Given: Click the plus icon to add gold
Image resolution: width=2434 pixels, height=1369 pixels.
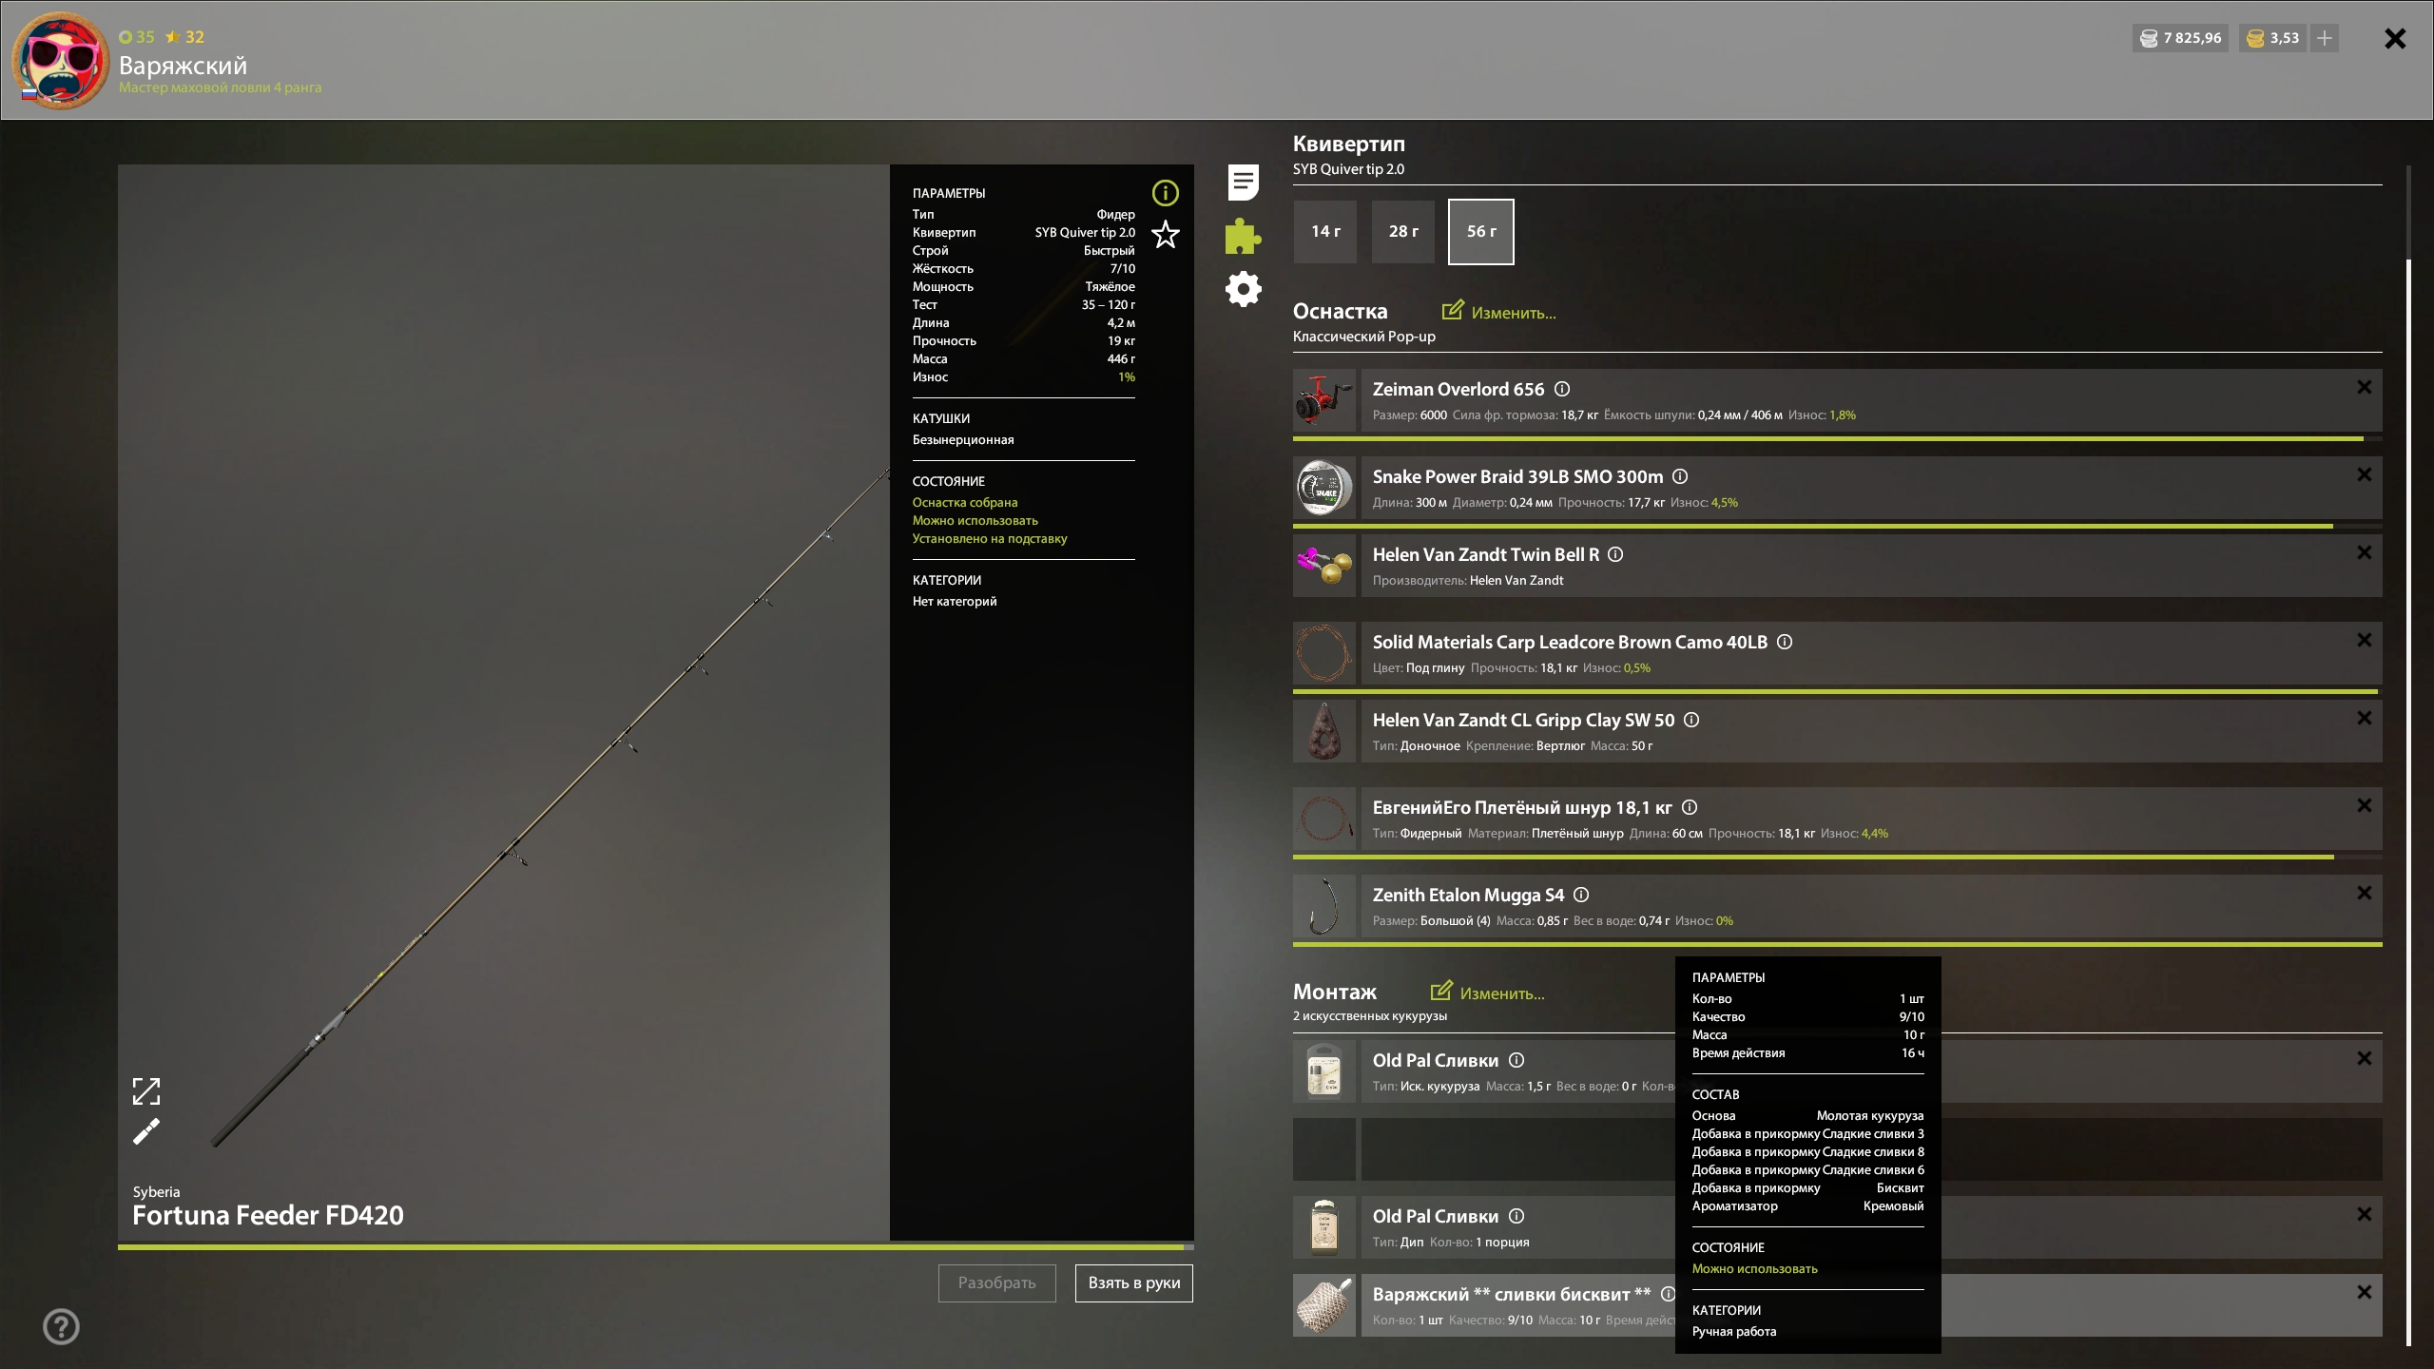Looking at the screenshot, I should click(x=2324, y=38).
